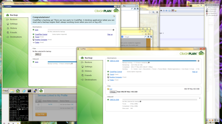Open History in the front CrashPlan sidebar
Viewport: 222px width, 124px height.
pyautogui.click(x=88, y=71)
